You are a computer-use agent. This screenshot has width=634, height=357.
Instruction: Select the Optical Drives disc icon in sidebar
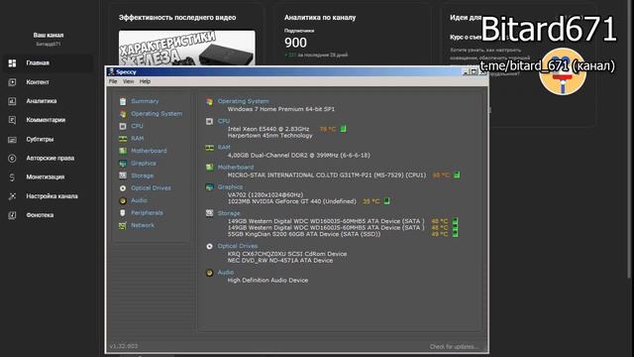click(123, 188)
